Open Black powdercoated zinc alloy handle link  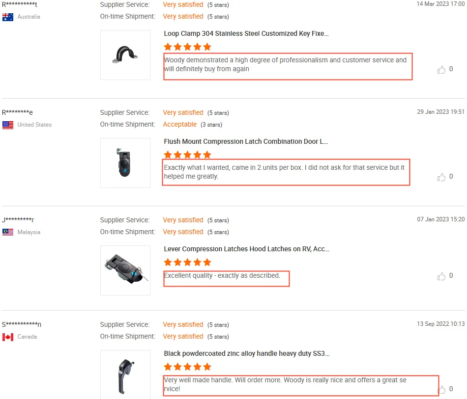pyautogui.click(x=246, y=353)
